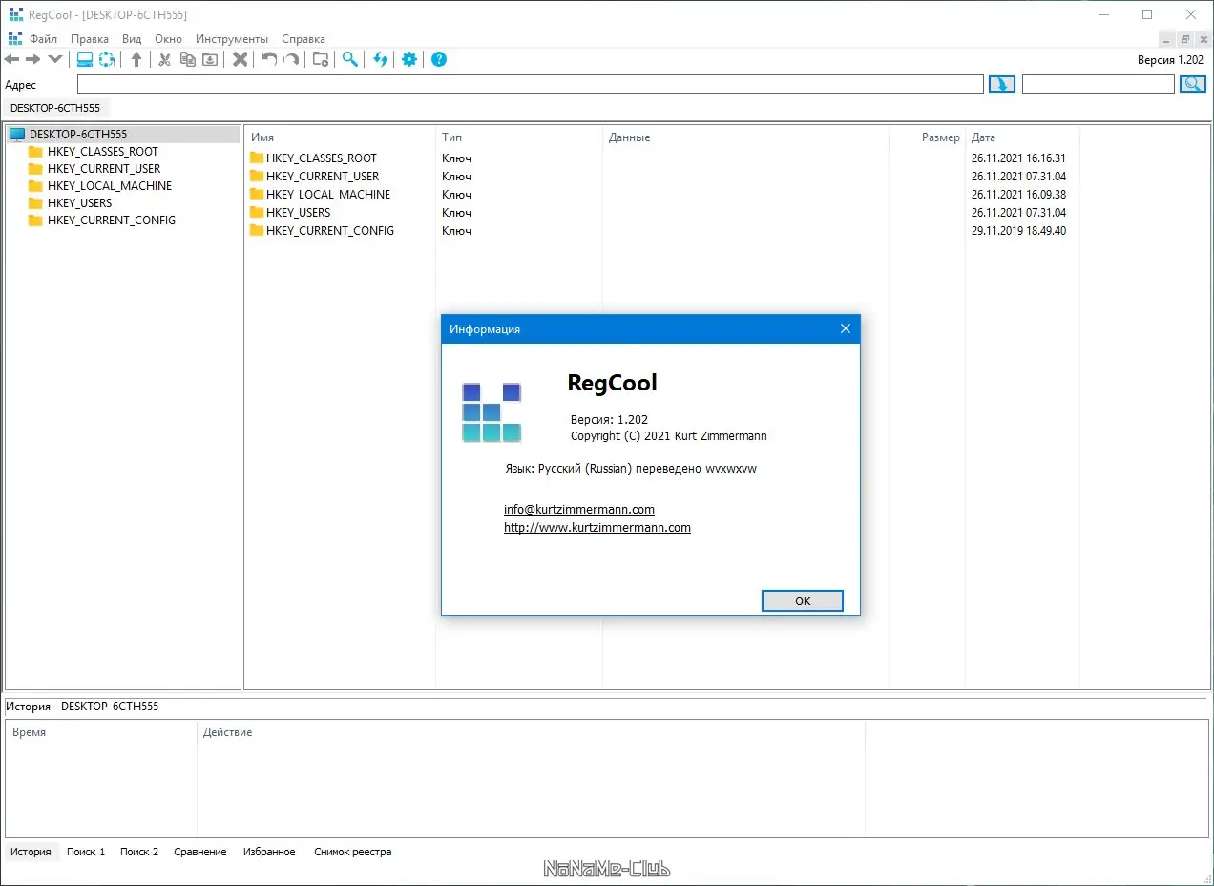
Task: Click the Copy icon in the toolbar
Action: [x=188, y=59]
